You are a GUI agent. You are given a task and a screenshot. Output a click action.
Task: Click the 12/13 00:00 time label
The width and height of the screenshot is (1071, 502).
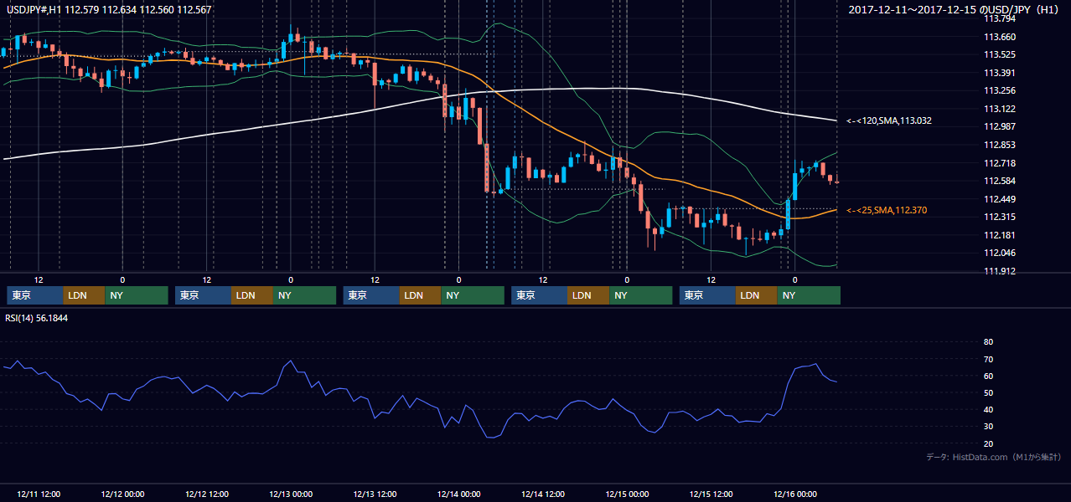tap(290, 494)
